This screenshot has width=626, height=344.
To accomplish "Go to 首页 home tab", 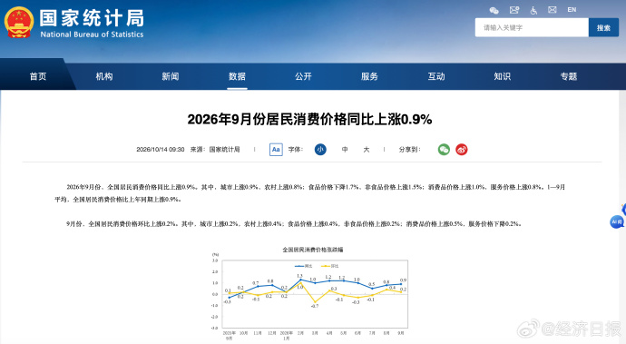I will point(38,76).
